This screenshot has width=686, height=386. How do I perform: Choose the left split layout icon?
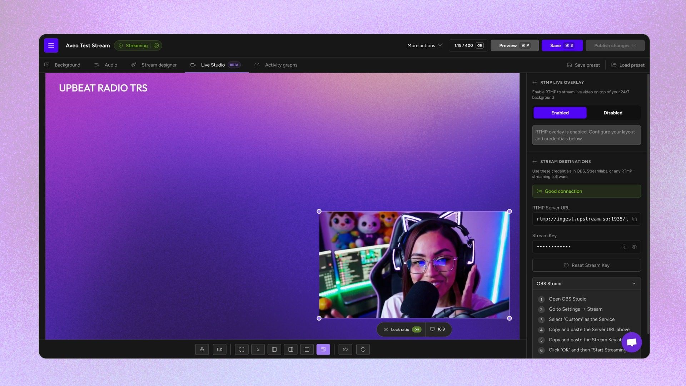[x=274, y=350]
